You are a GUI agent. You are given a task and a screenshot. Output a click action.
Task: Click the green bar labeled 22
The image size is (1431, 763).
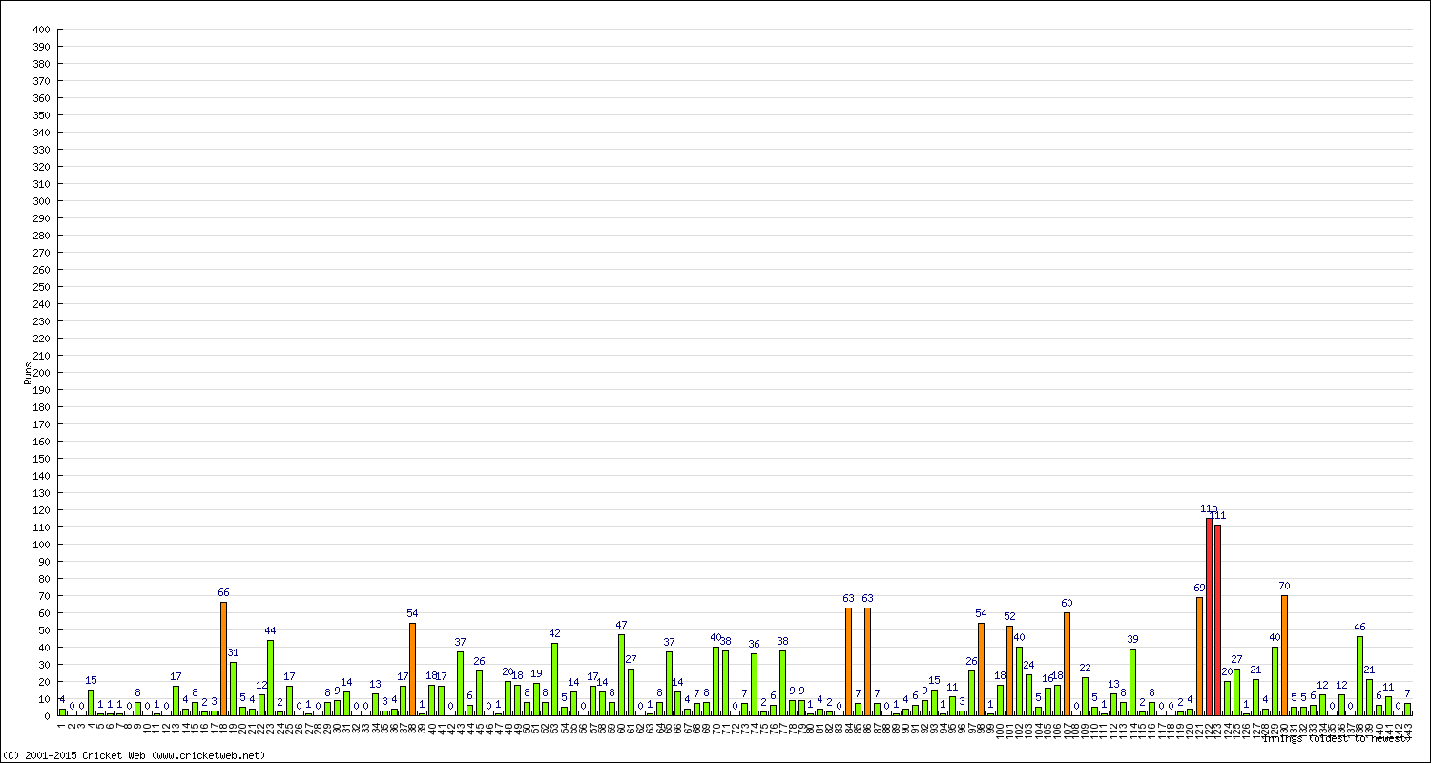click(1086, 696)
